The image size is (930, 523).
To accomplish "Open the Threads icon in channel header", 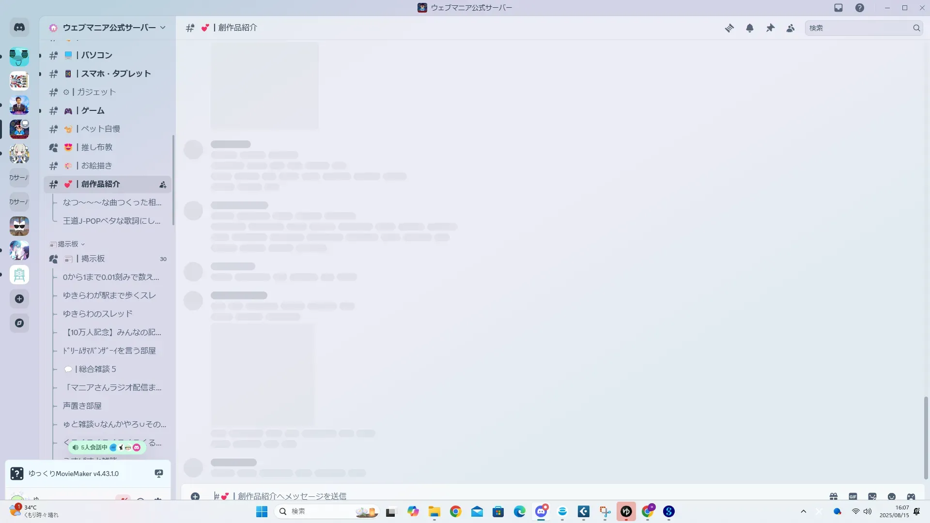I will click(x=729, y=28).
